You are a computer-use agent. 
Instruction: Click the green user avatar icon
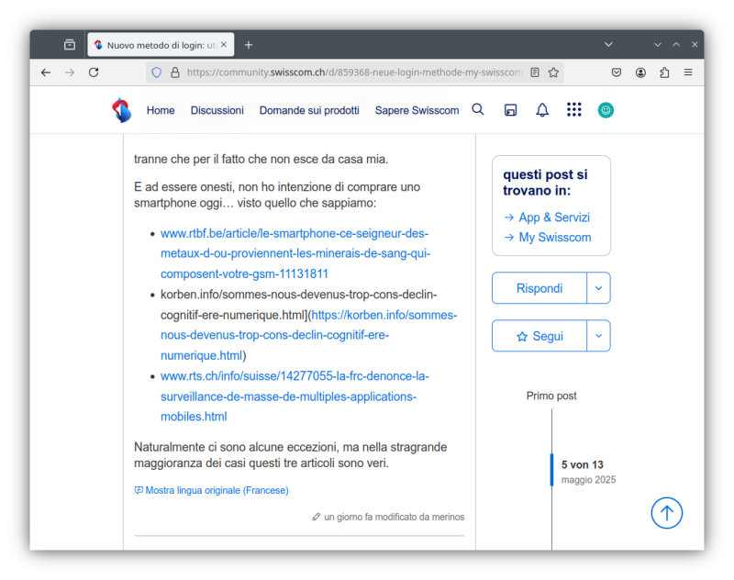pos(606,110)
